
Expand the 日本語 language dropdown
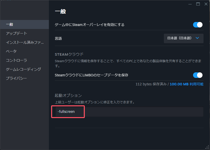(x=184, y=38)
